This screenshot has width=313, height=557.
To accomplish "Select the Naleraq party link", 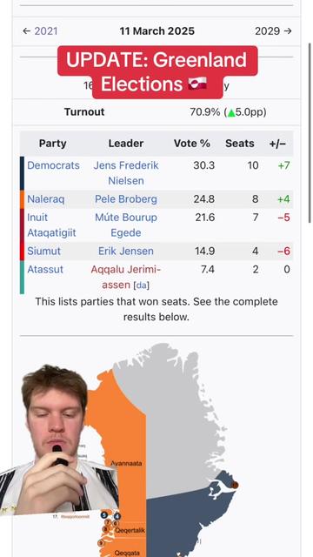I will pos(46,199).
